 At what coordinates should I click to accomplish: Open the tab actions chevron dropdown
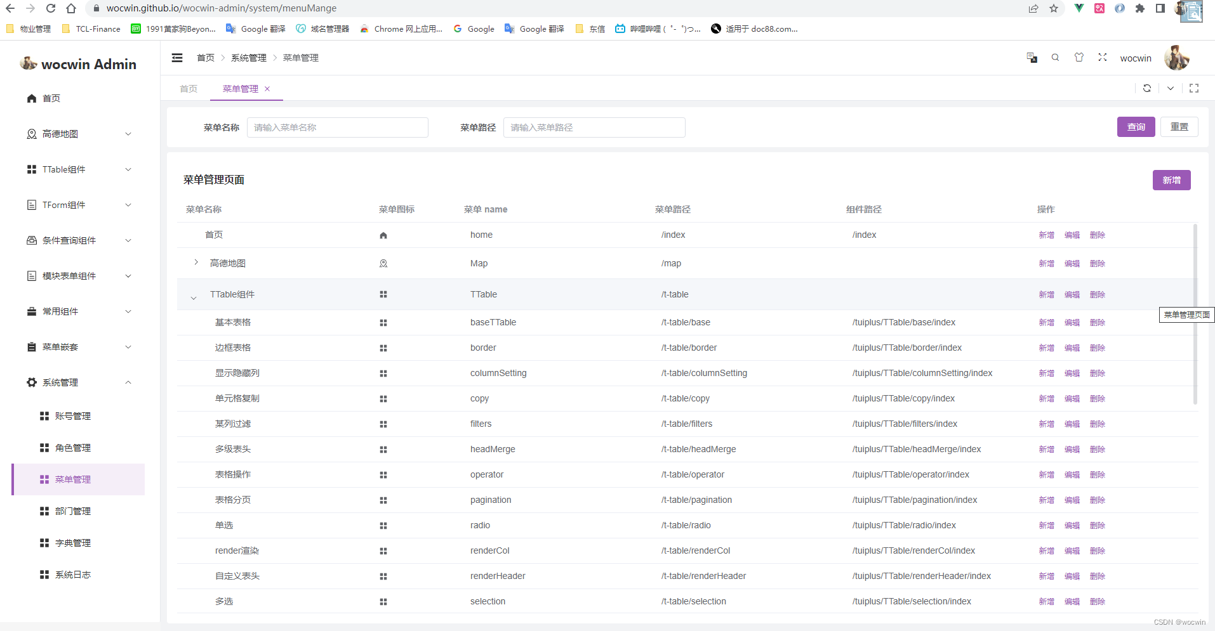[1171, 88]
